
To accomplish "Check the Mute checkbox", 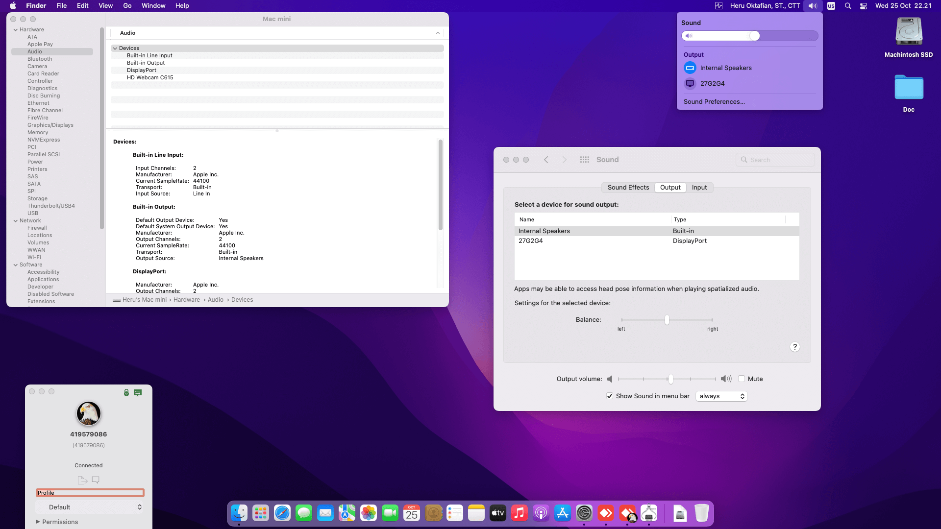I will pyautogui.click(x=742, y=379).
